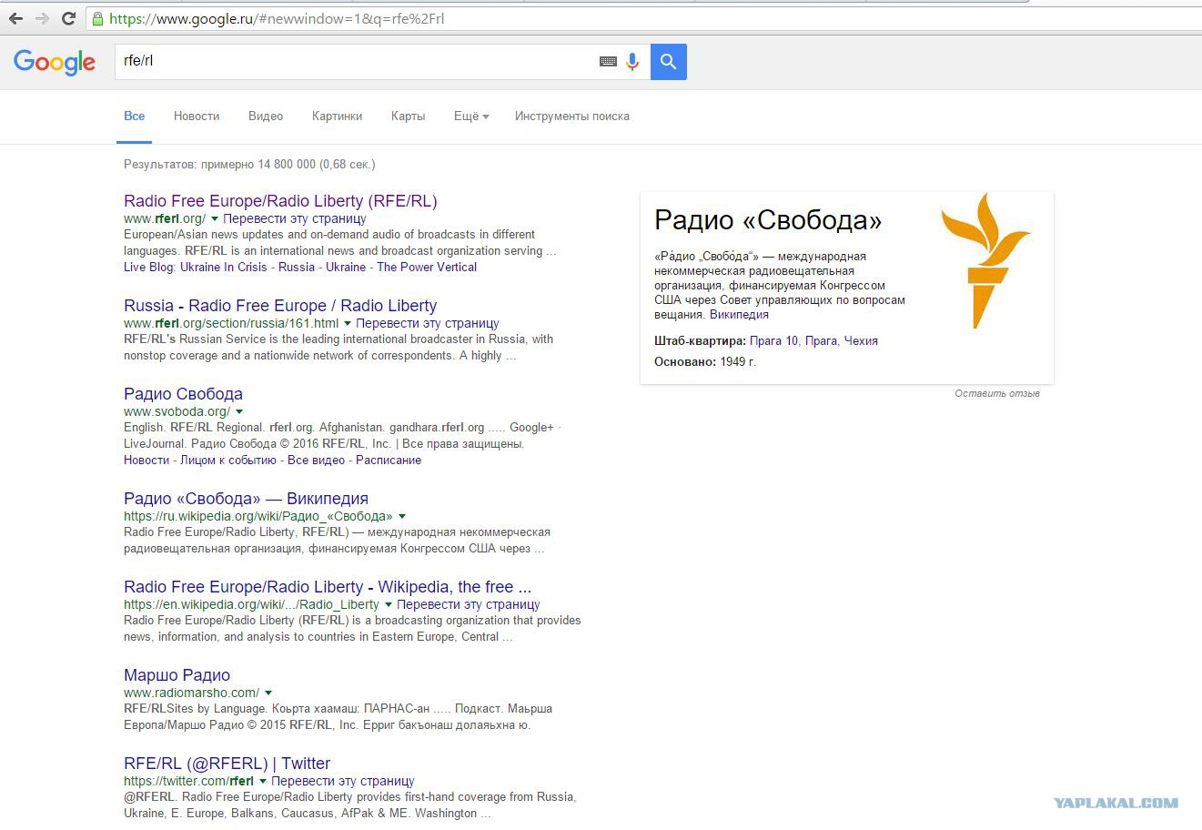Expand the Ещё more menu
The height and width of the screenshot is (830, 1202).
click(471, 116)
